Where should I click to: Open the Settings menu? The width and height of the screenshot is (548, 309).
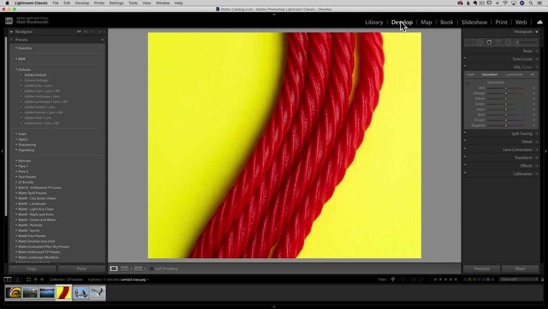pos(116,3)
